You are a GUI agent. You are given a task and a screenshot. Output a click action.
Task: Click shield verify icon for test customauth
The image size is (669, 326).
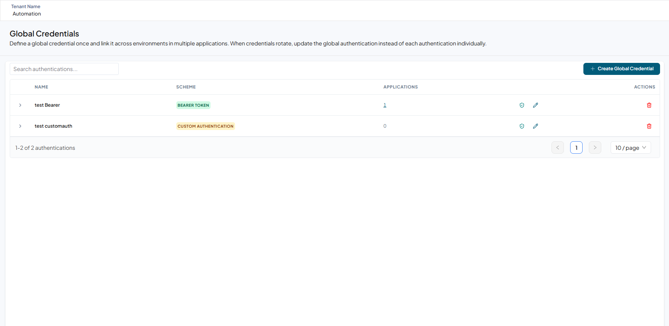(x=522, y=126)
